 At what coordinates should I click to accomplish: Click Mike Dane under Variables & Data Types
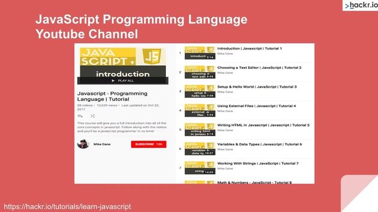(225, 150)
